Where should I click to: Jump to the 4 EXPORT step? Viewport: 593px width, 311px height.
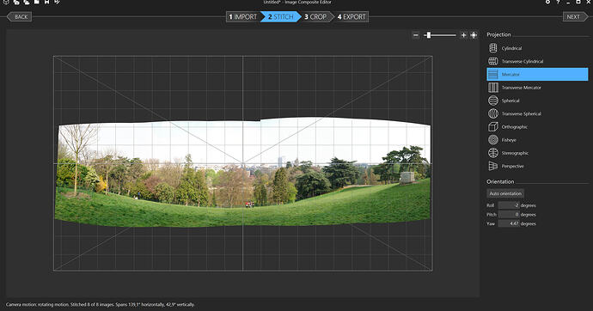coord(352,16)
